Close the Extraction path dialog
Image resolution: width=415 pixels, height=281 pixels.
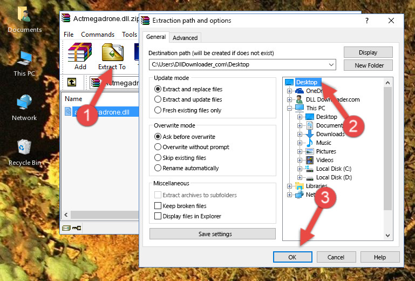click(391, 21)
